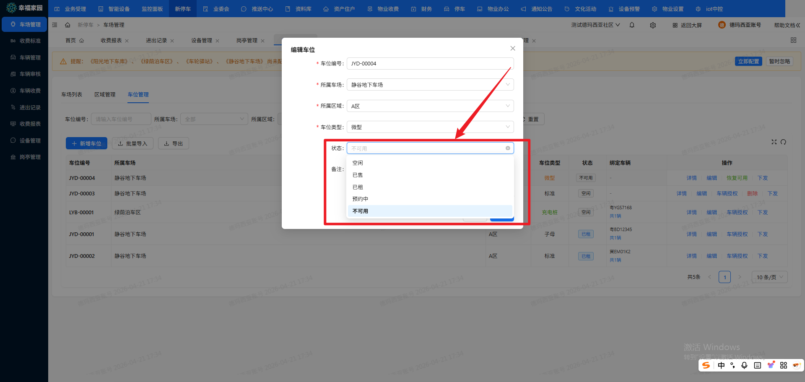
Task: Open 物业收费 in top menu
Action: [x=383, y=9]
